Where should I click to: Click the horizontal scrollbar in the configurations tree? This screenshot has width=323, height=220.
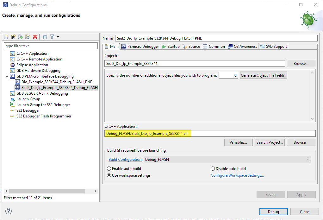point(44,191)
